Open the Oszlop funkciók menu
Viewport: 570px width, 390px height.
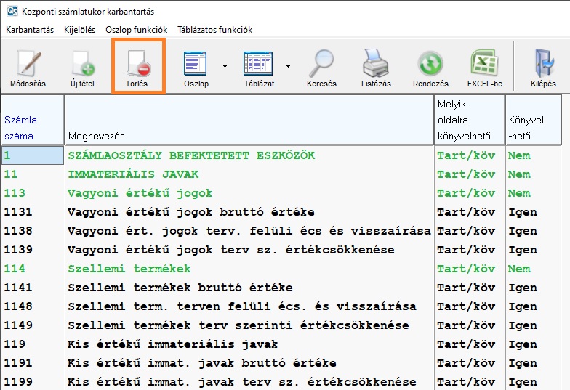pyautogui.click(x=137, y=30)
